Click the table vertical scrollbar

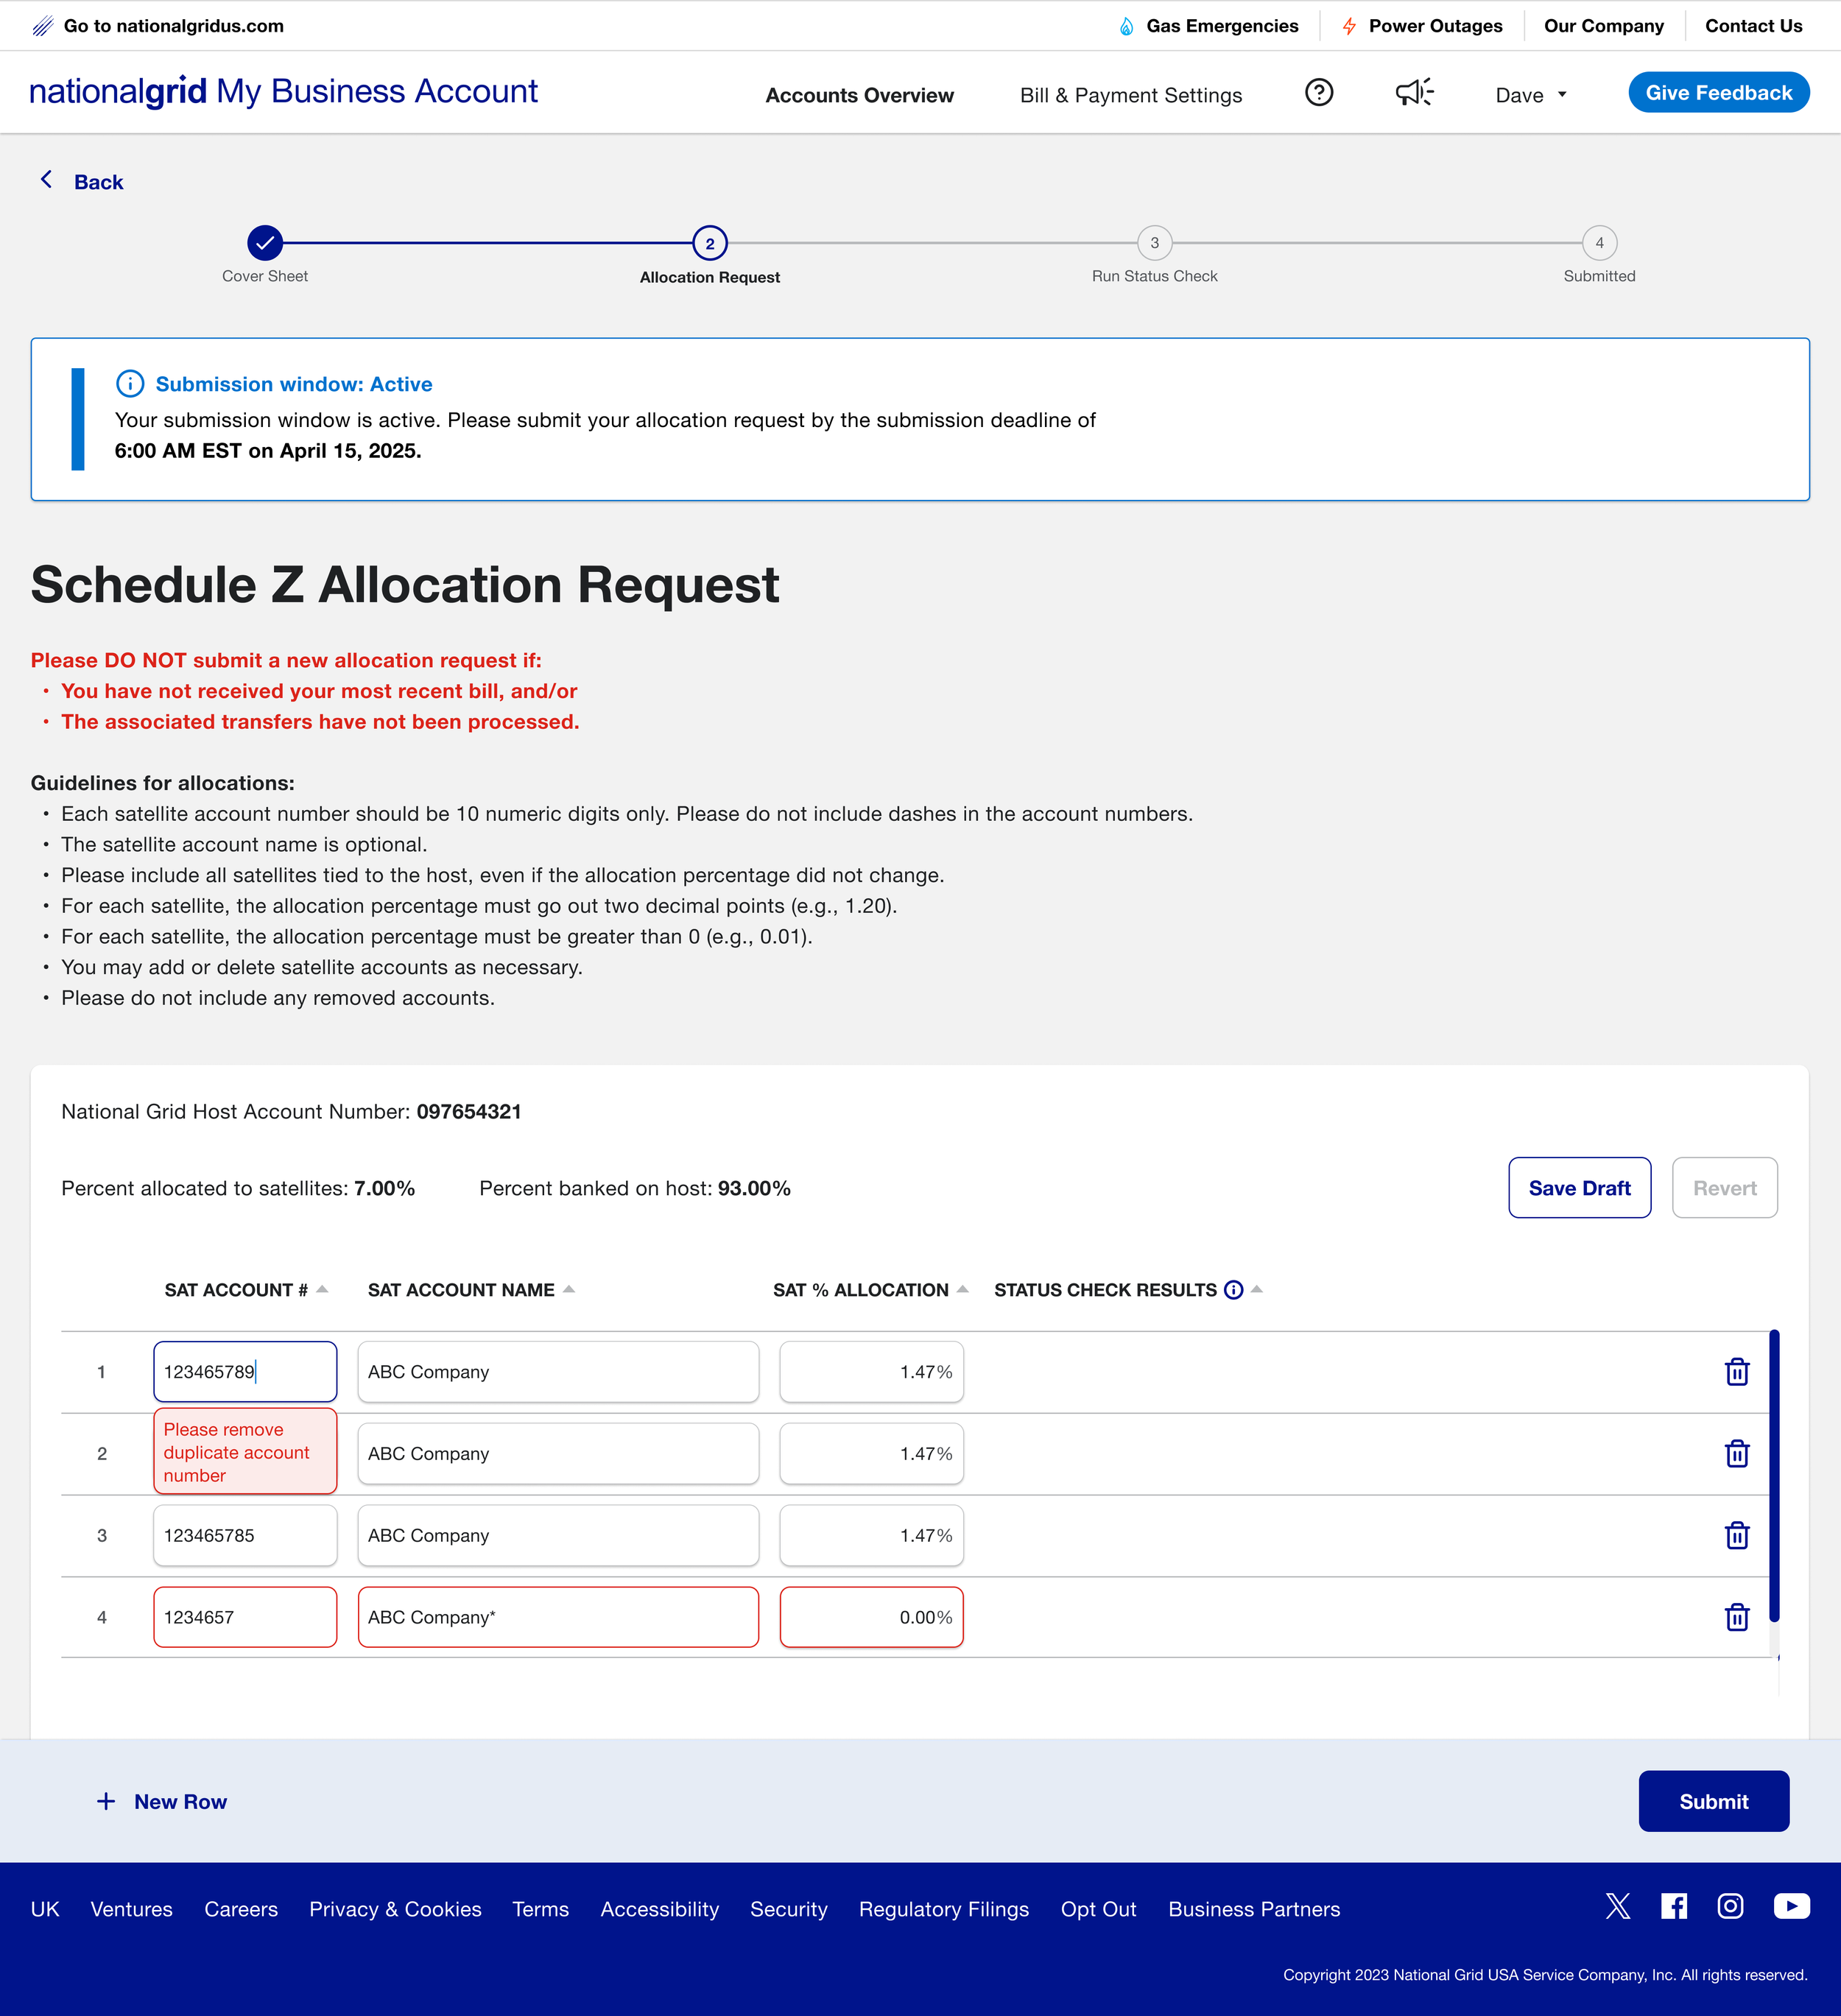point(1773,1475)
